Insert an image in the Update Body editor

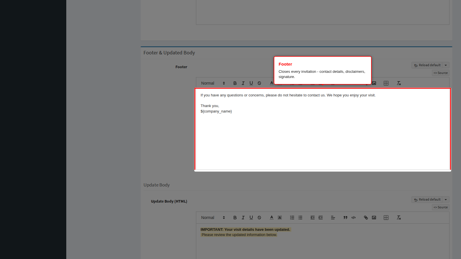(x=374, y=218)
